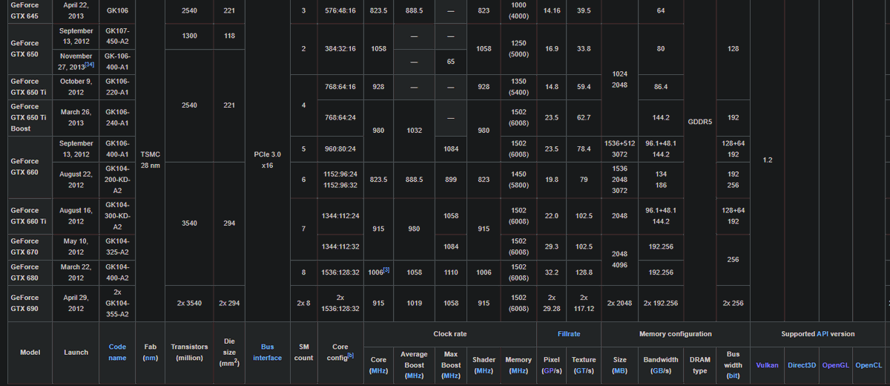Click the (nm) link under Fab
Screen dimensions: 890x386
(x=150, y=358)
